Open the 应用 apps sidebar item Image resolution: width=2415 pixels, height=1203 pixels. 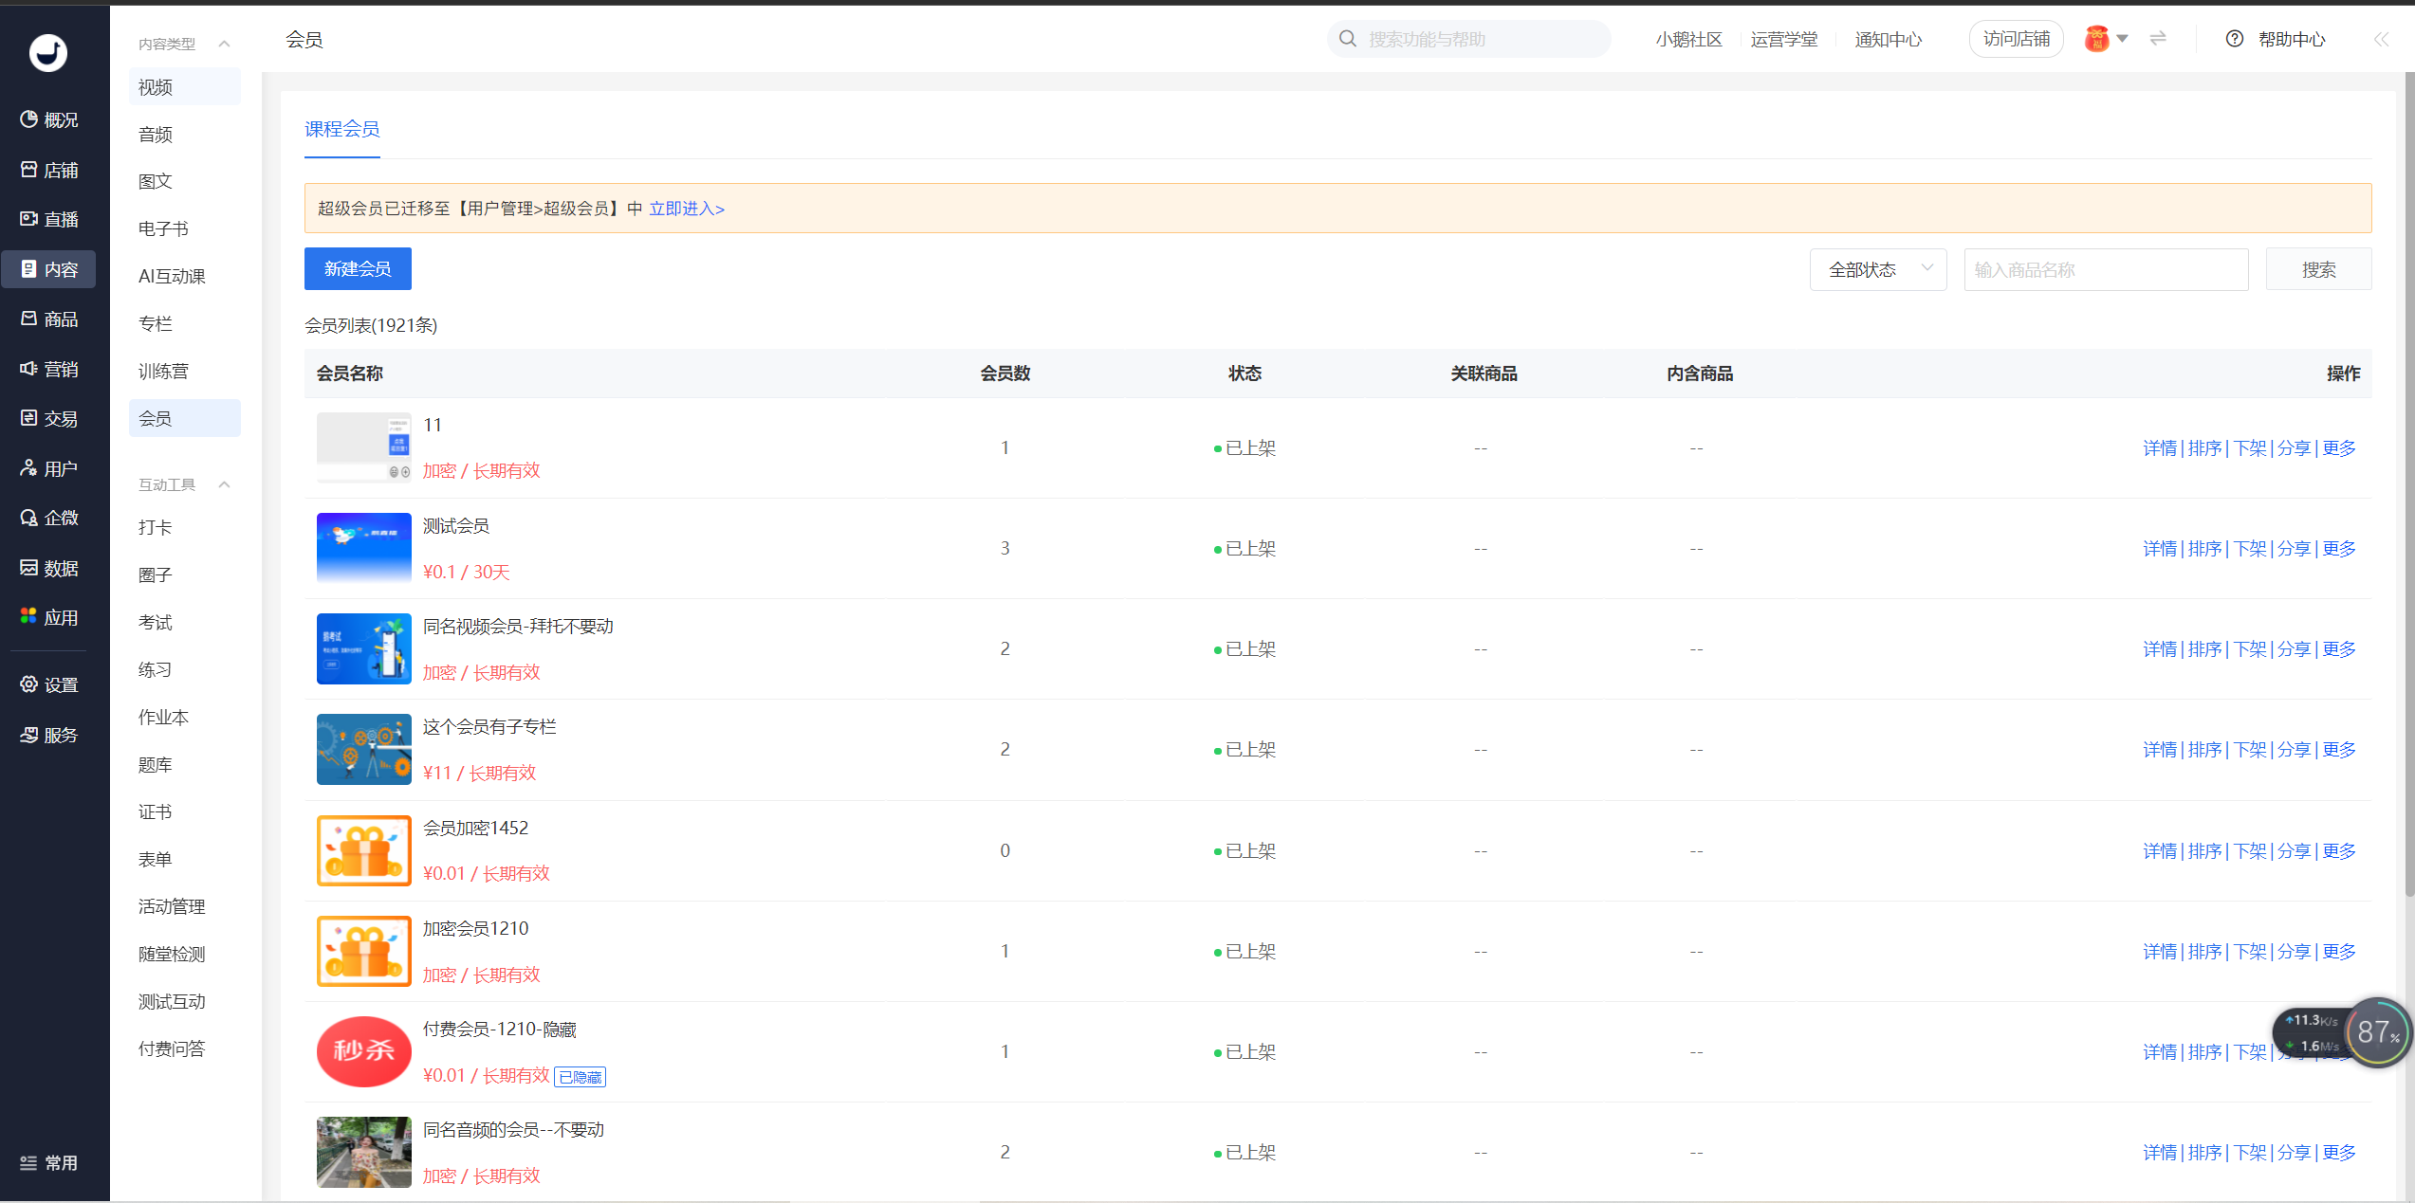(49, 618)
